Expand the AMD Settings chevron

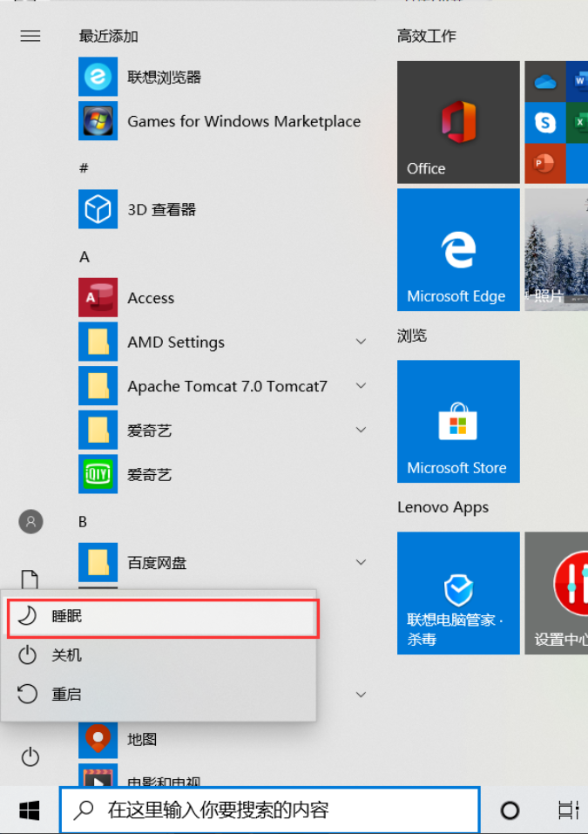click(x=361, y=342)
